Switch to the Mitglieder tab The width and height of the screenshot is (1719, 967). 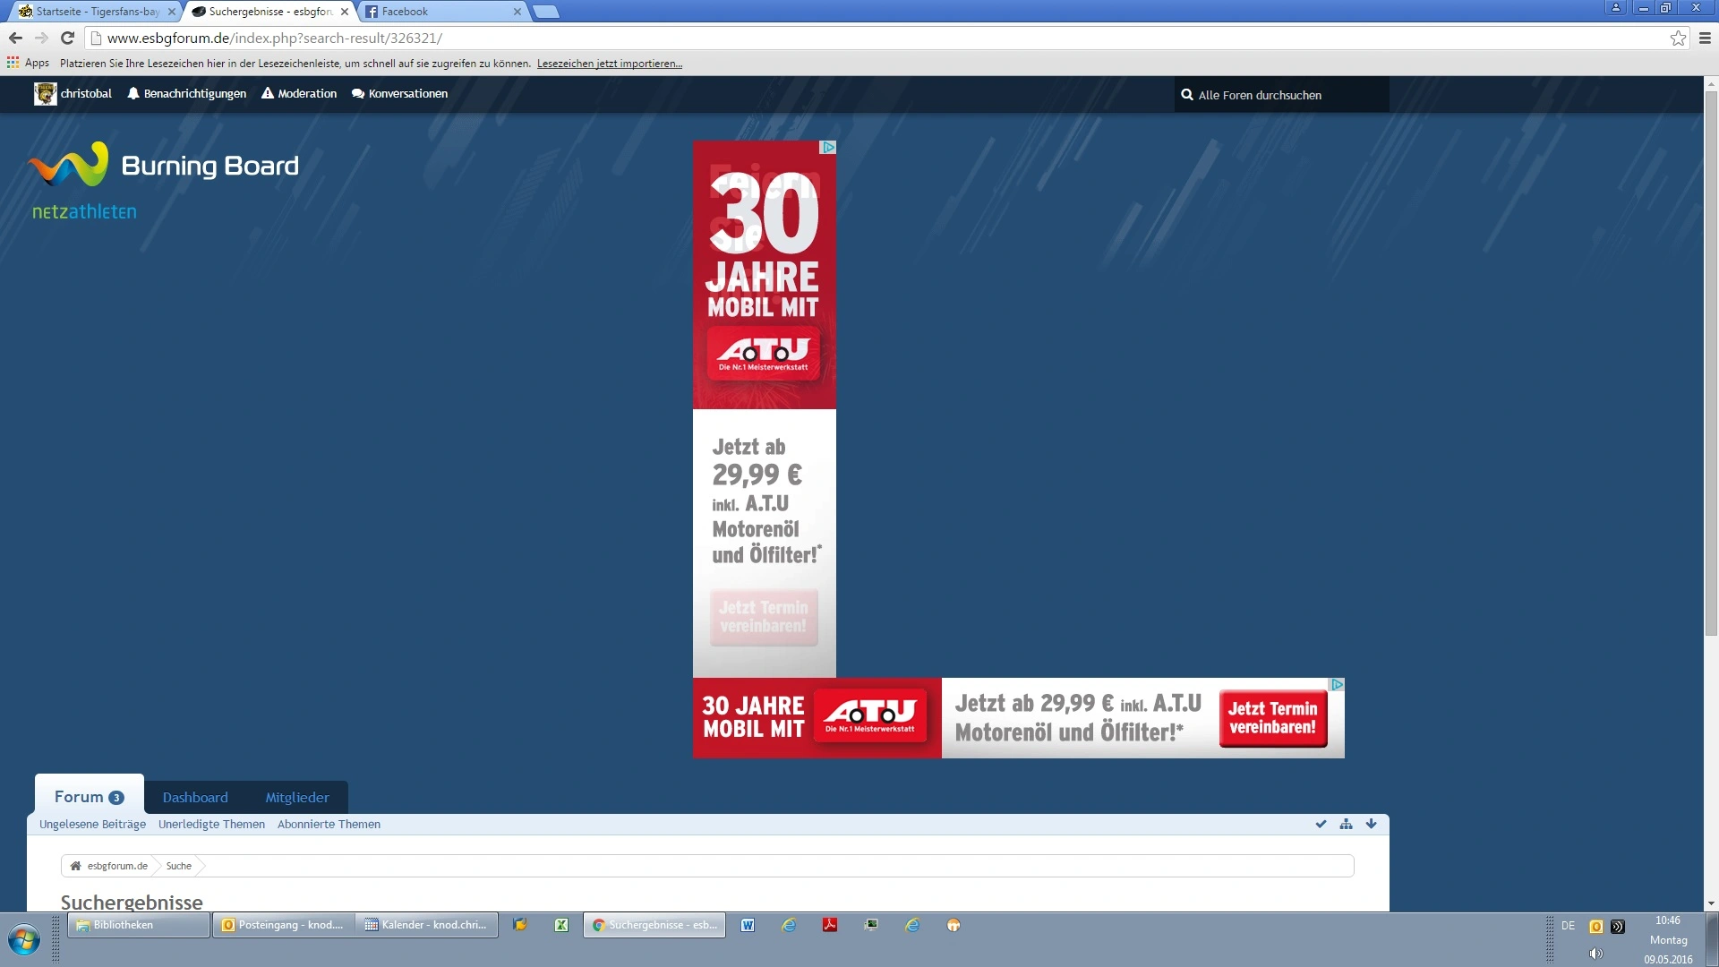click(297, 797)
